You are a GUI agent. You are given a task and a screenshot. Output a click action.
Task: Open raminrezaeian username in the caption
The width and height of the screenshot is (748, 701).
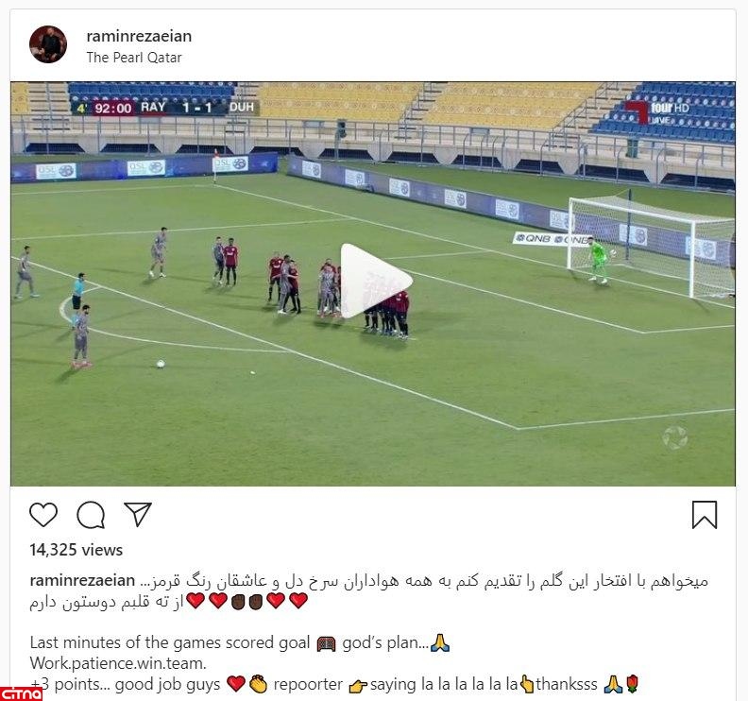pyautogui.click(x=82, y=581)
